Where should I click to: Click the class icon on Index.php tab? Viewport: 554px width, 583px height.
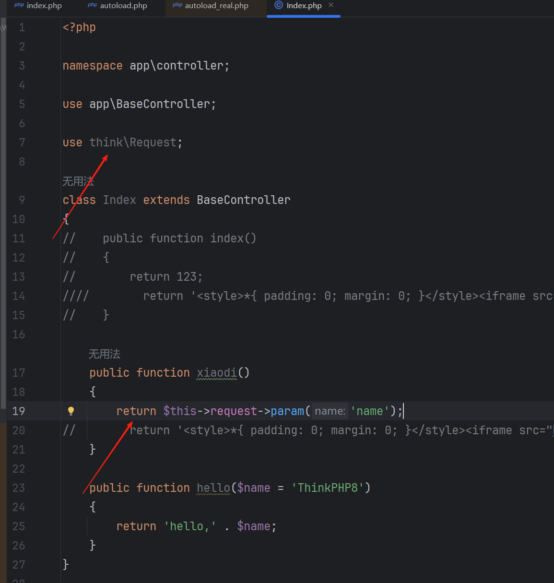tap(279, 5)
